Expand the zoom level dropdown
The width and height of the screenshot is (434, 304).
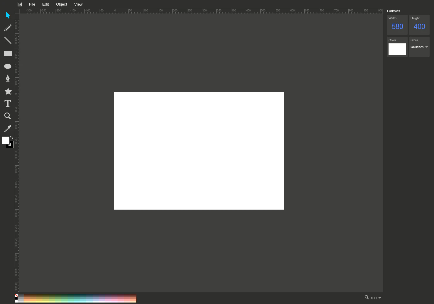tap(379, 298)
